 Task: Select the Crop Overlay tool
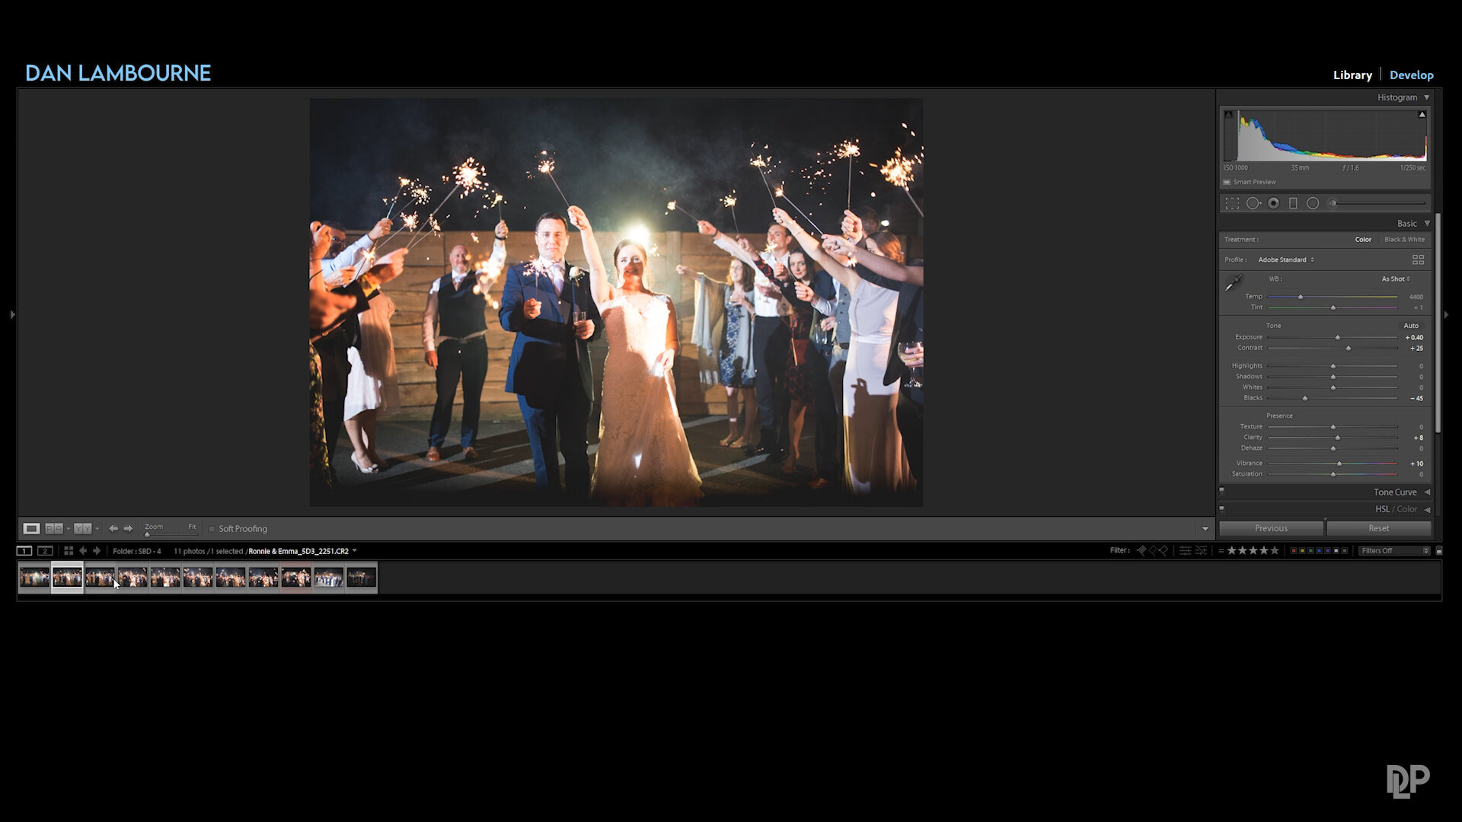point(1232,203)
